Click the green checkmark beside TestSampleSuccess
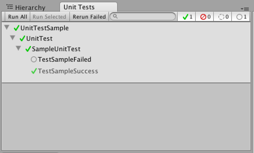This screenshot has width=254, height=153. [x=34, y=71]
